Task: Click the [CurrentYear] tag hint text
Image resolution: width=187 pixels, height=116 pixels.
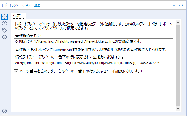Action: pos(91,49)
